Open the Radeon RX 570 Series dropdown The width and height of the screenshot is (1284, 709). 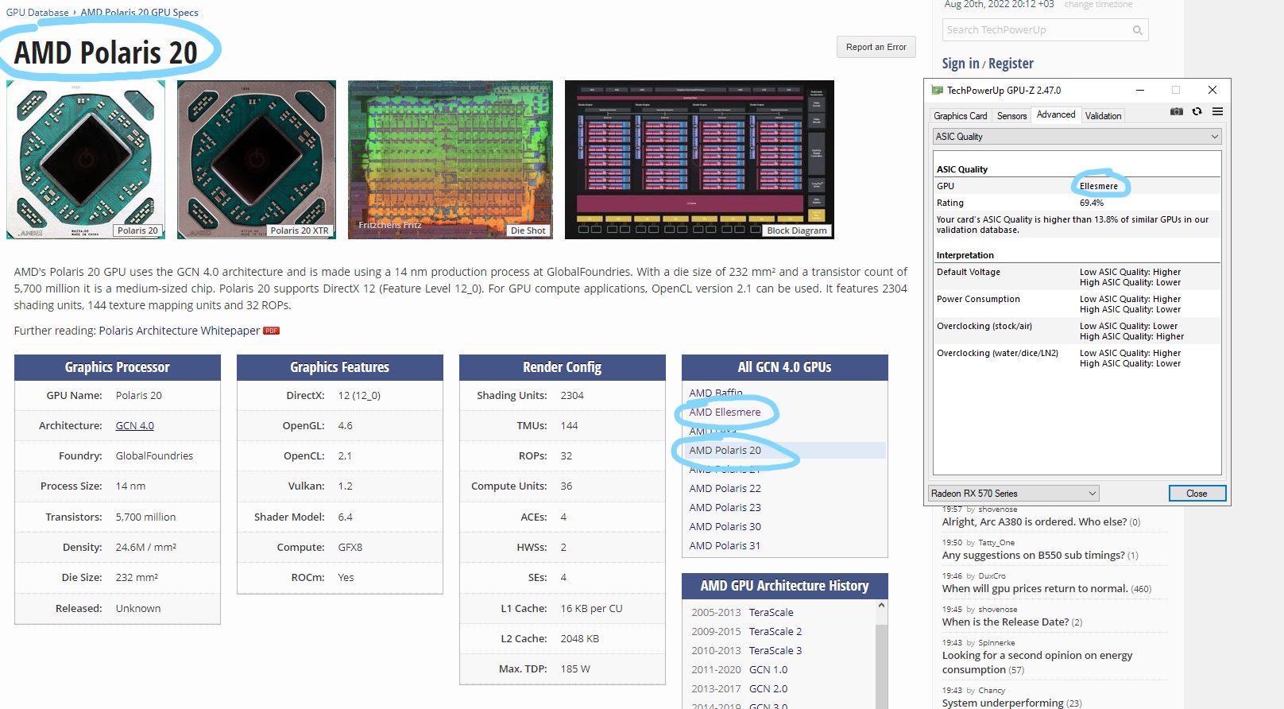(1014, 494)
